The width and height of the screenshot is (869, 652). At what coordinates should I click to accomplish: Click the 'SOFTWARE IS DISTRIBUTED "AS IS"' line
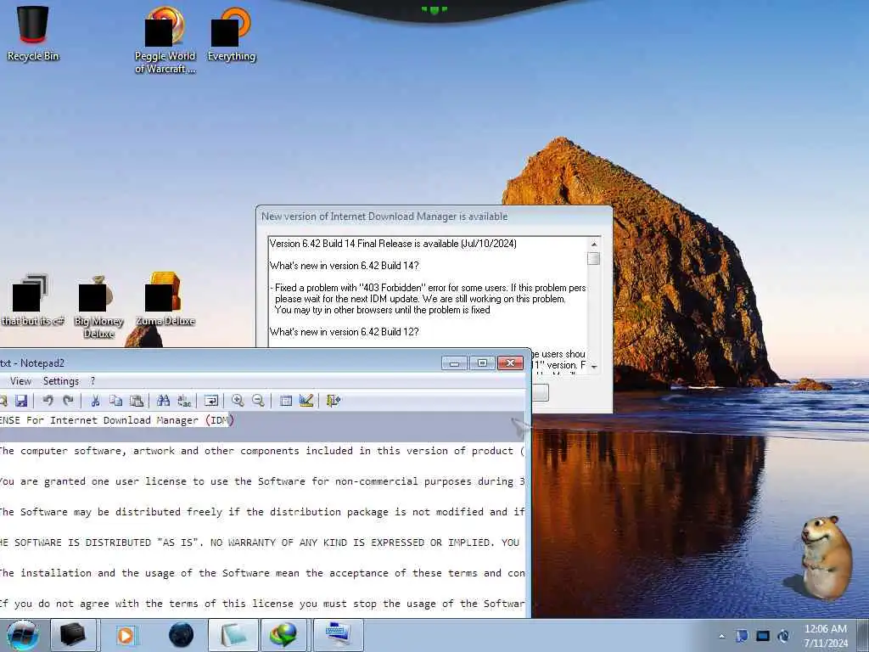(x=260, y=542)
